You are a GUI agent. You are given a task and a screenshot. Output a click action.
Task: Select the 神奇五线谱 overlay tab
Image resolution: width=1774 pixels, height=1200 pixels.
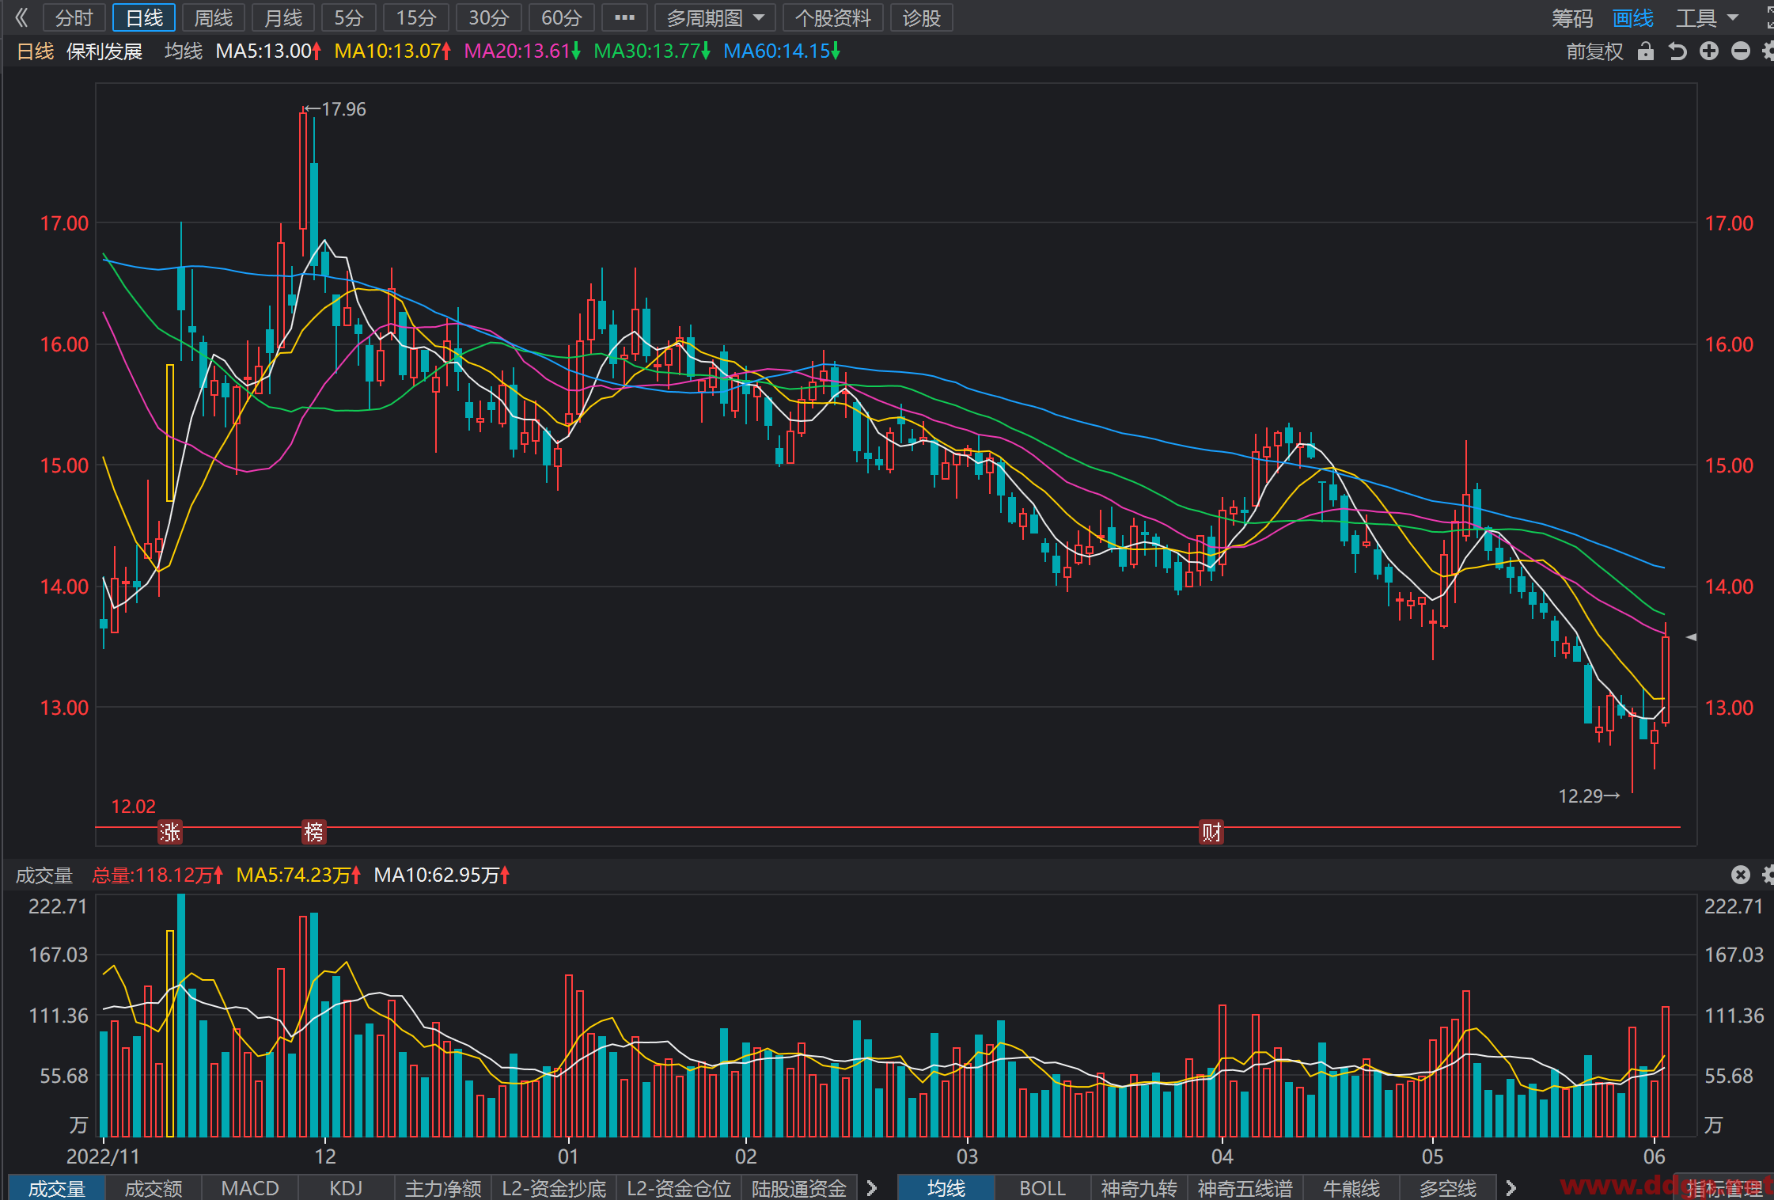click(1245, 1187)
